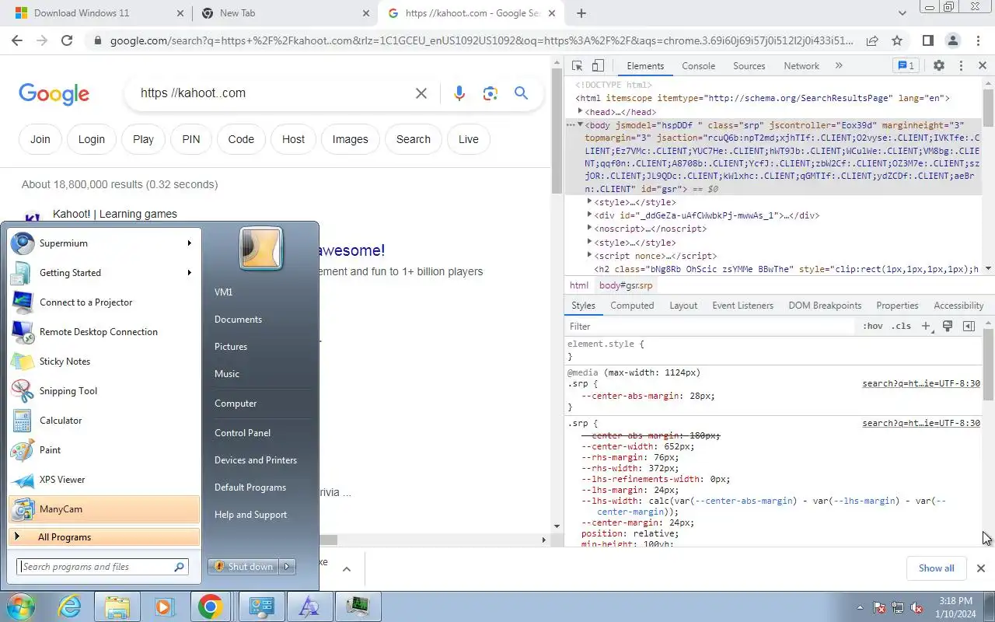
Task: Open the Layout tab in DevTools
Action: 683,306
